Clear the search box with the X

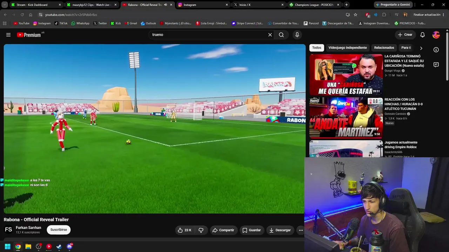click(x=270, y=35)
